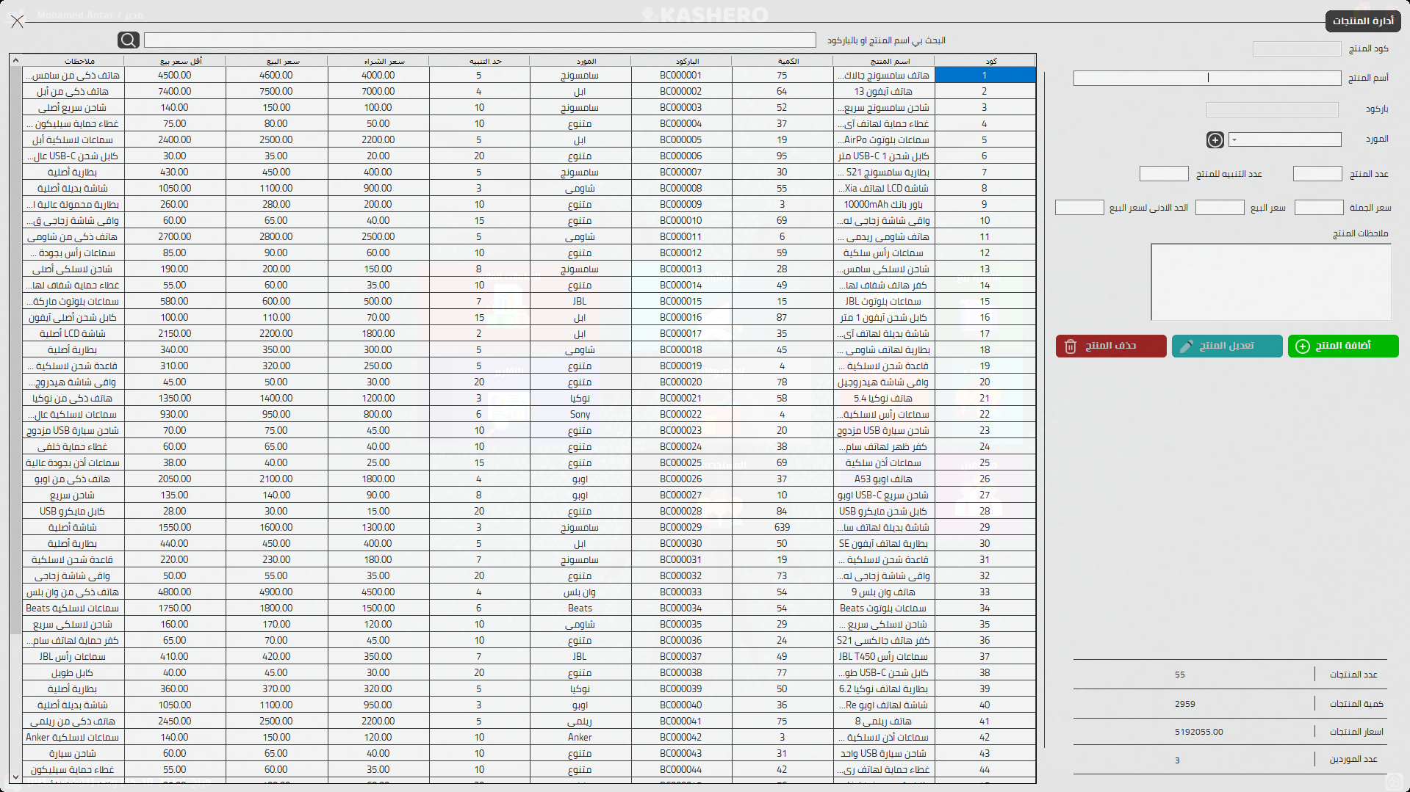Click the product notes text area
This screenshot has height=792, width=1410.
coord(1271,282)
